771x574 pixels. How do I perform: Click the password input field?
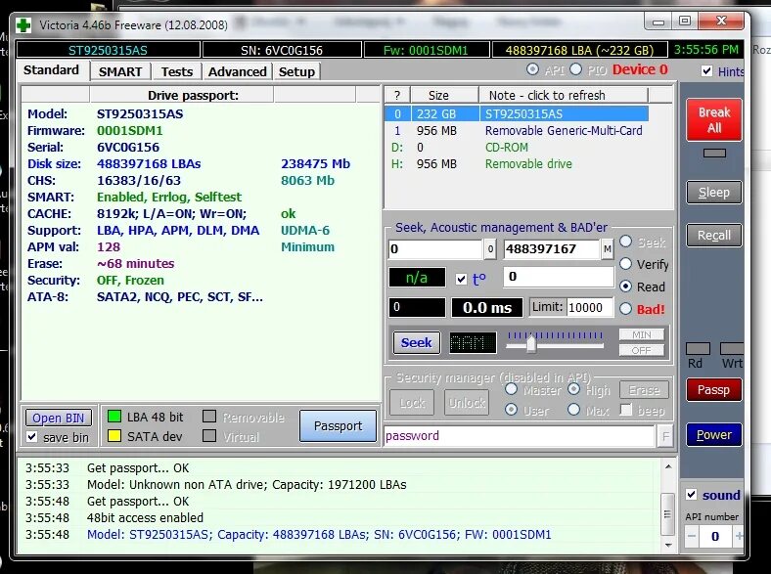[x=520, y=436]
